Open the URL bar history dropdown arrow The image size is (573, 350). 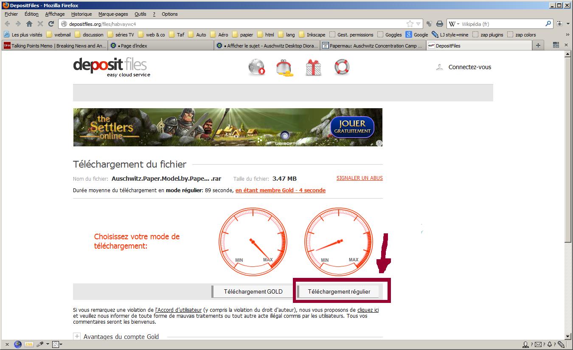click(x=419, y=24)
